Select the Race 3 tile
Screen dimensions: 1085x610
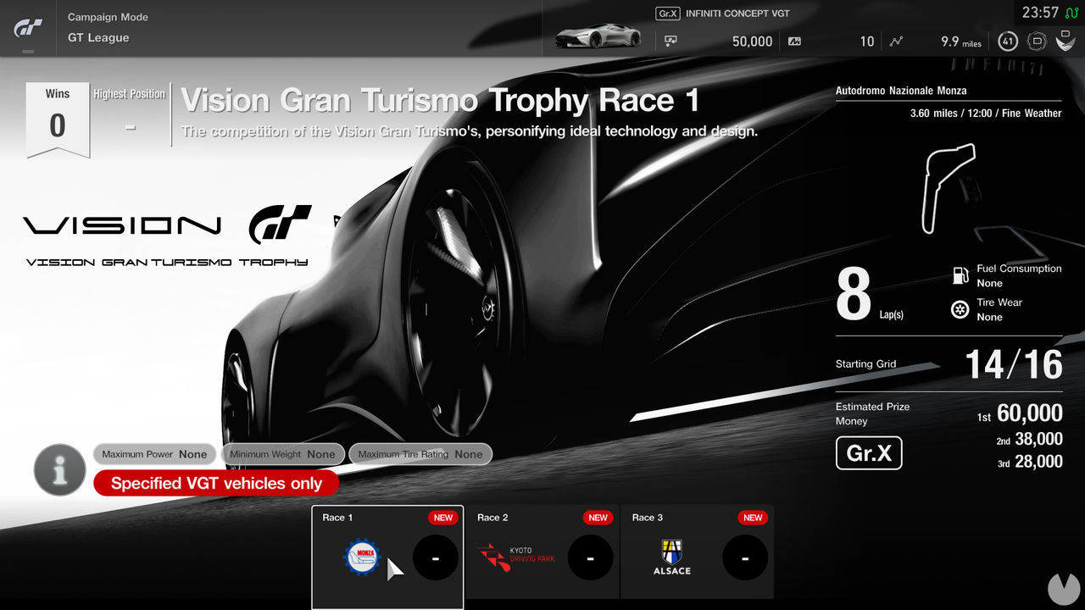698,552
